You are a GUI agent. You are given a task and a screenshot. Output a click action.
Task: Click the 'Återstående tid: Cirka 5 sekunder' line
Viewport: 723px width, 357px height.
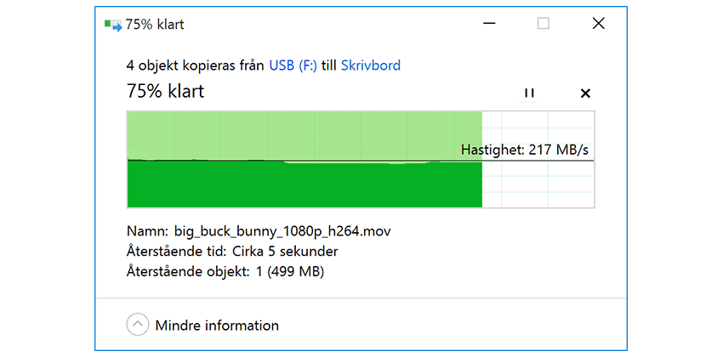point(231,252)
